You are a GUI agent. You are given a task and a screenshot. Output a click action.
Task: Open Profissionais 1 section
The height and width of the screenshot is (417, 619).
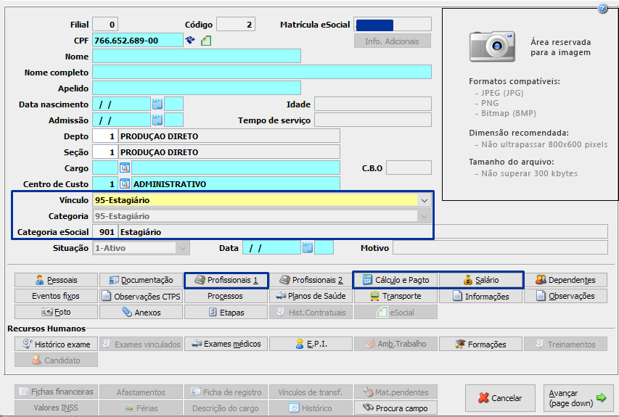click(x=226, y=280)
